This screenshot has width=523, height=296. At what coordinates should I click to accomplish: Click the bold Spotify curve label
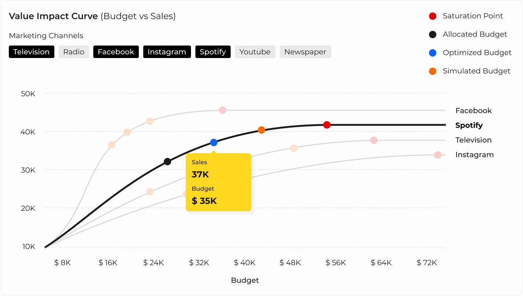(x=469, y=125)
